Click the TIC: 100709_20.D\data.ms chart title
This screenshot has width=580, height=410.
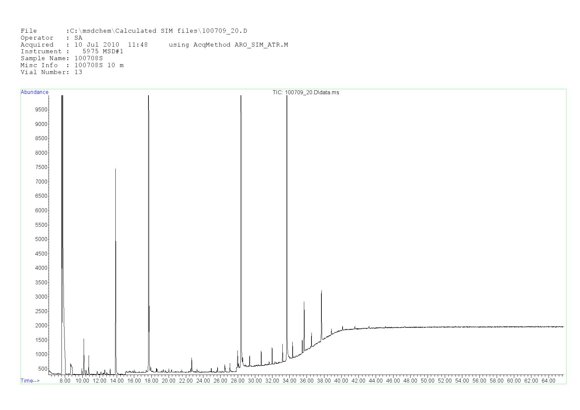[x=306, y=93]
